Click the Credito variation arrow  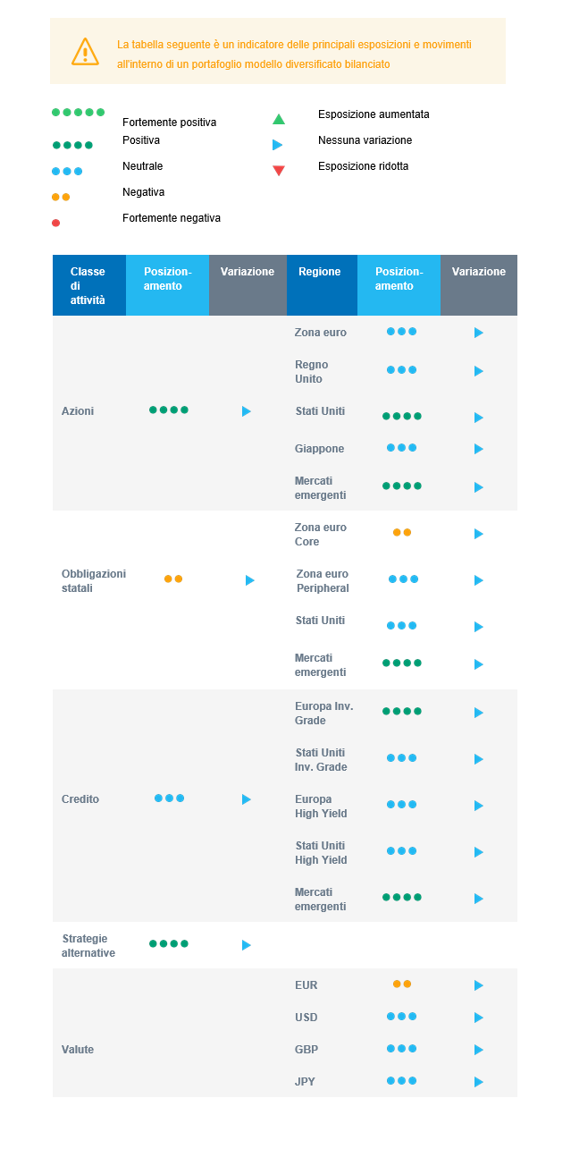coord(247,799)
